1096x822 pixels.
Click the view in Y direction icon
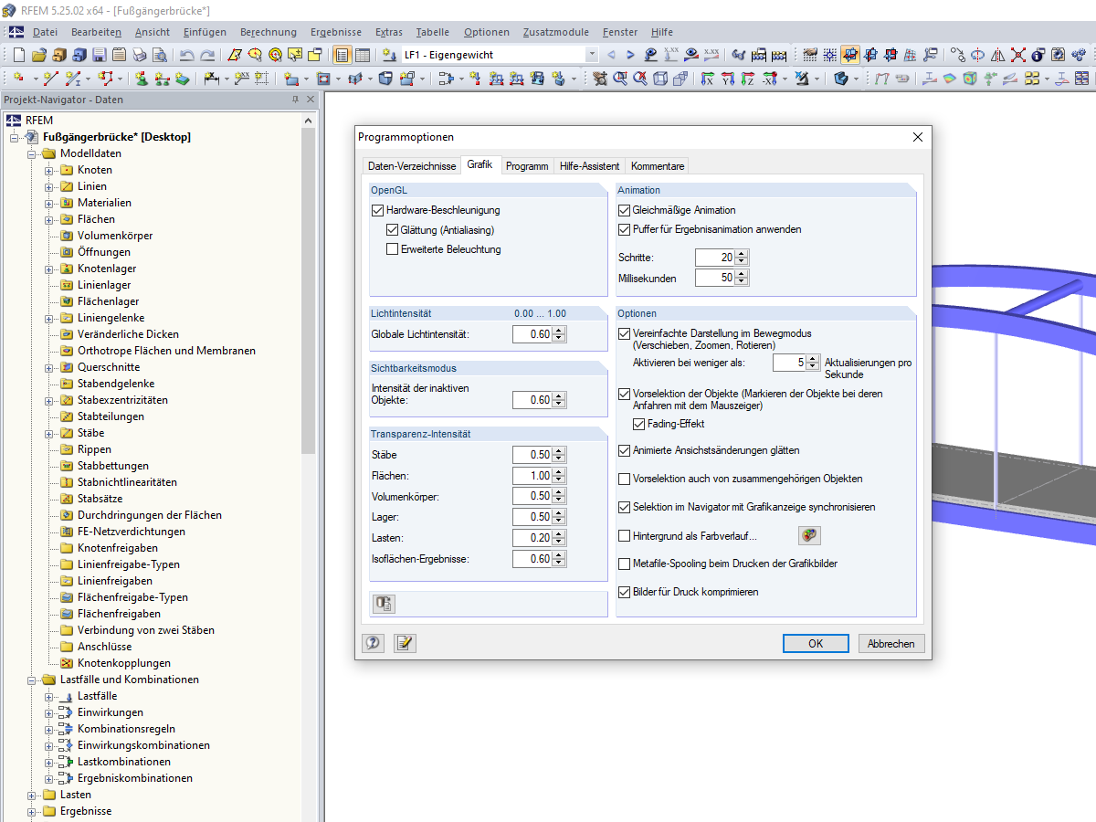[x=727, y=79]
